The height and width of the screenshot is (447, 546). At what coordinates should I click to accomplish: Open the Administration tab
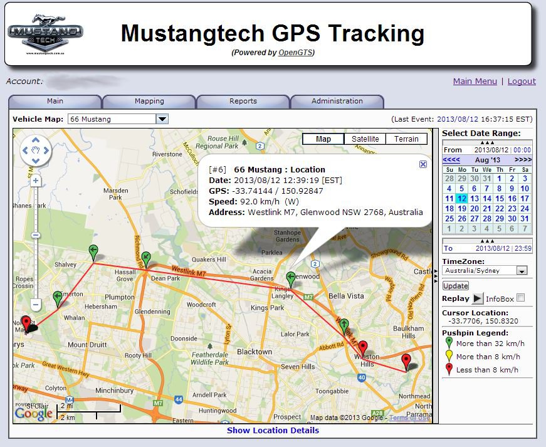pos(337,102)
